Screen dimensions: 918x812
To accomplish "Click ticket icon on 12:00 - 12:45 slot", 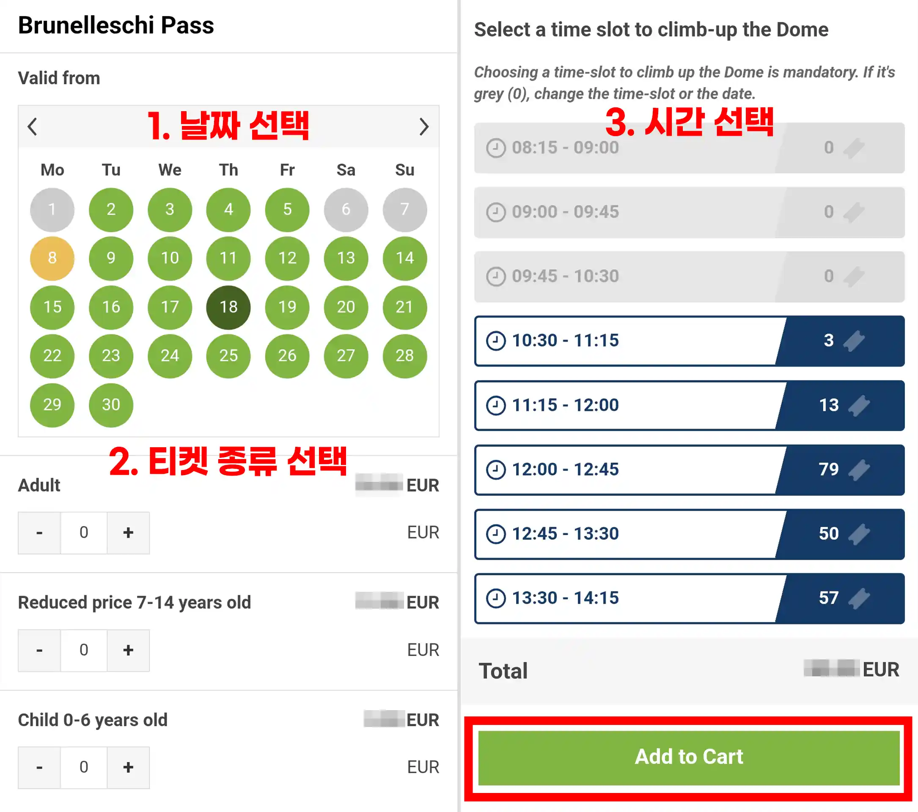I will tap(858, 470).
